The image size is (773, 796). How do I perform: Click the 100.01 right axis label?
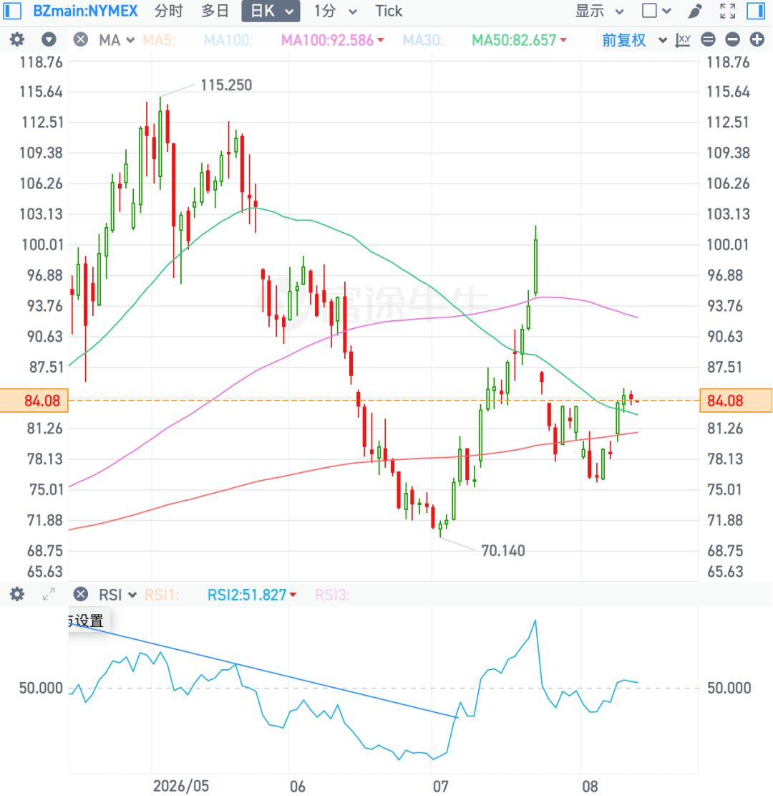[728, 245]
